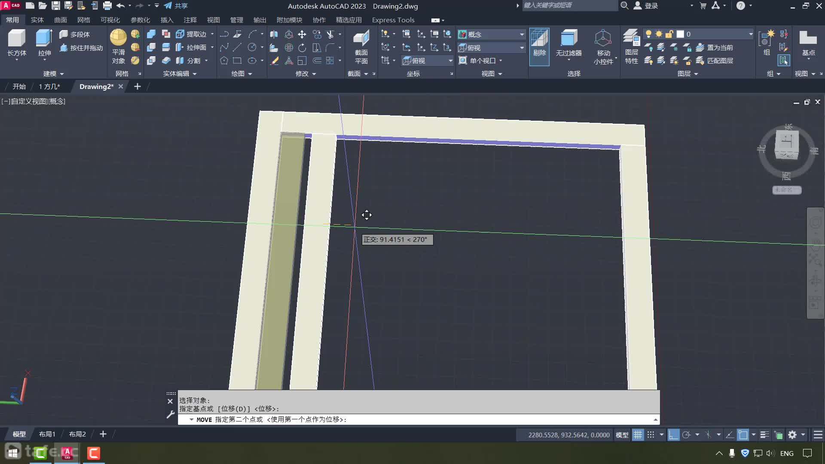Image resolution: width=825 pixels, height=464 pixels.
Task: Open customization menu in status bar
Action: coord(818,435)
